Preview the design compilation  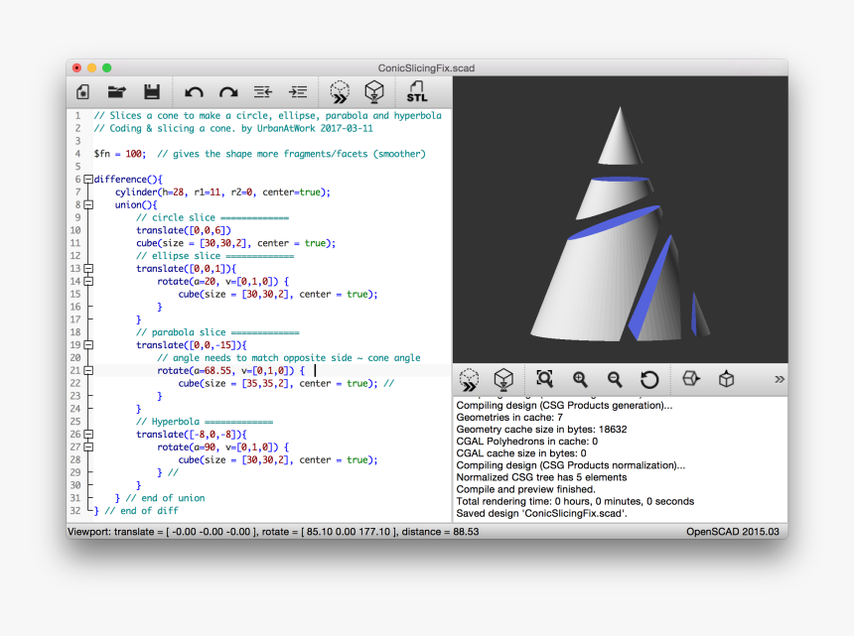[x=339, y=91]
